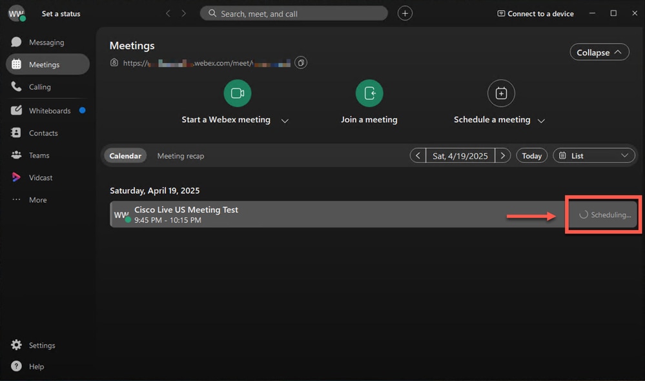Focus the Search, meet, and call field
Image resolution: width=645 pixels, height=381 pixels.
(294, 14)
